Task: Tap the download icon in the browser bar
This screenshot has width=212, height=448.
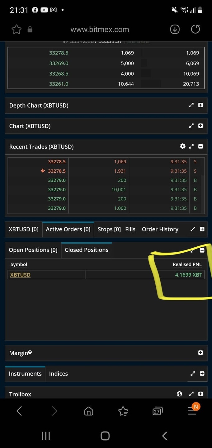Action: (175, 29)
